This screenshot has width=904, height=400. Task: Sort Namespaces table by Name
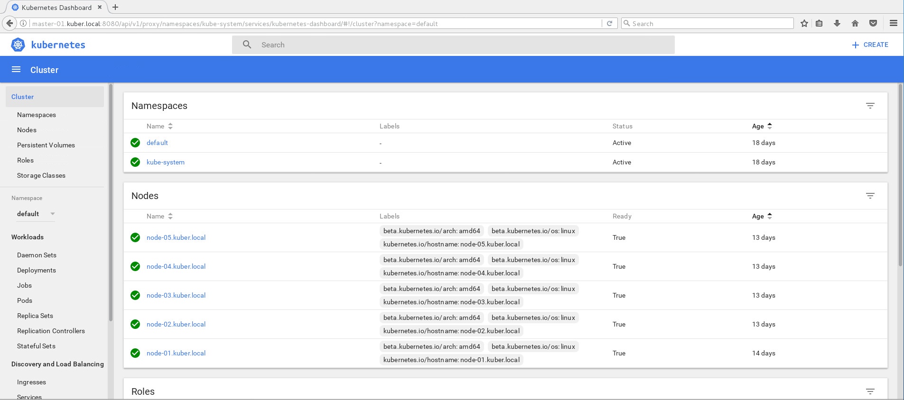(x=159, y=126)
